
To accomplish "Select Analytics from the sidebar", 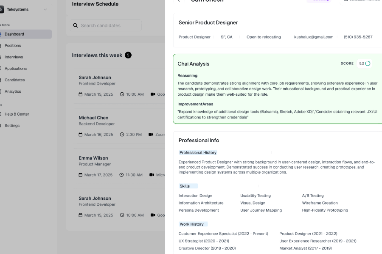I will (x=13, y=91).
